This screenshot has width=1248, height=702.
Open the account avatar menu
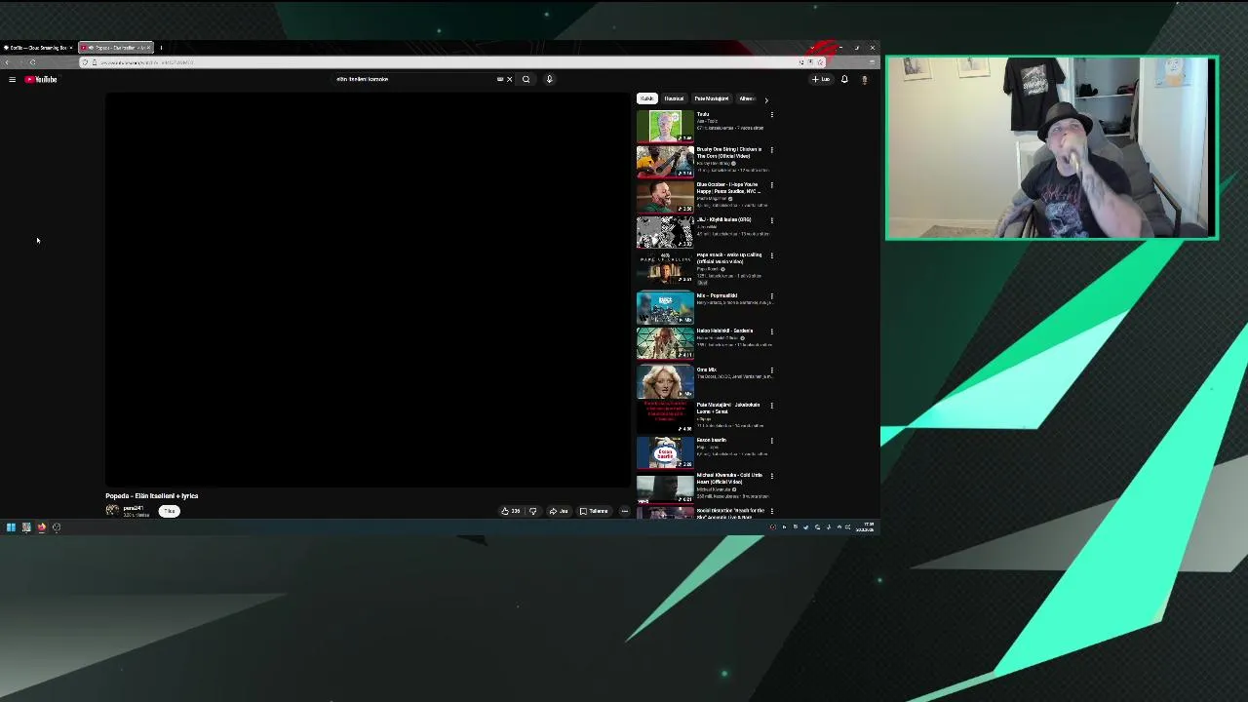pos(864,80)
